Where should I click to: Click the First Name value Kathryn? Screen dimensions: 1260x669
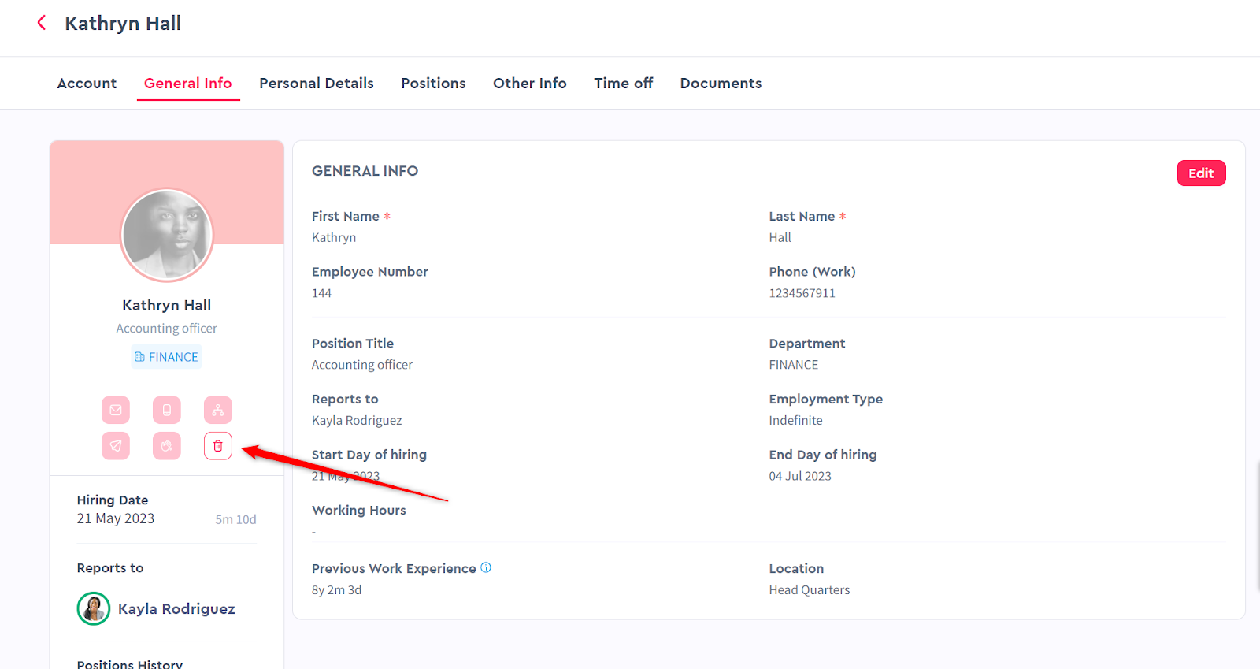click(x=334, y=238)
